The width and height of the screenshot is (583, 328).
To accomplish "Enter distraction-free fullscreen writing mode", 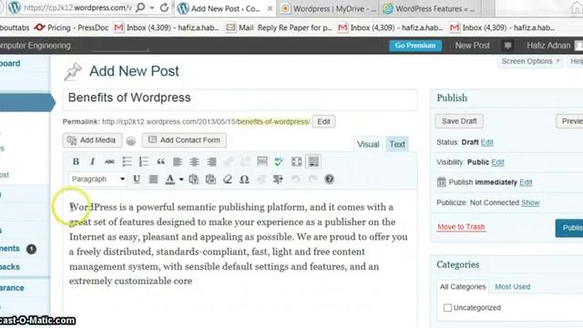I will click(x=296, y=161).
